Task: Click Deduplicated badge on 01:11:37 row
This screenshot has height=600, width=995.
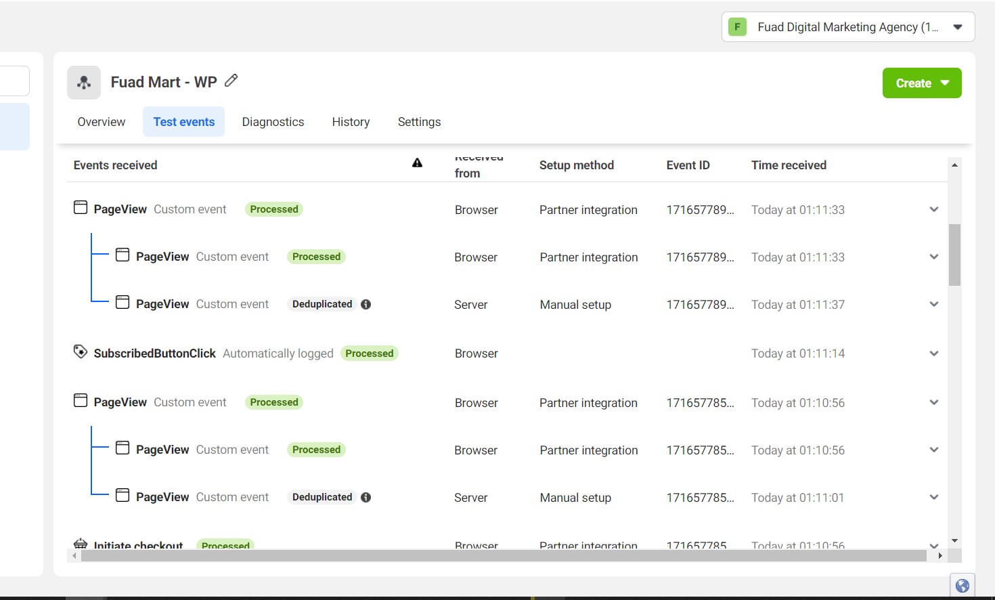Action: pos(322,304)
